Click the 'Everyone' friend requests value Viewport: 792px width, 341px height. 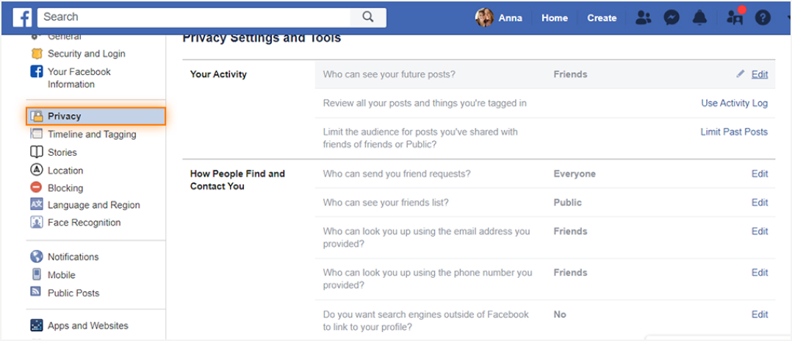pyautogui.click(x=575, y=173)
